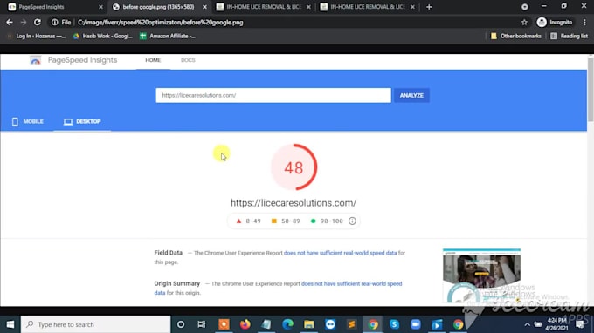Open a new browser tab

click(429, 7)
